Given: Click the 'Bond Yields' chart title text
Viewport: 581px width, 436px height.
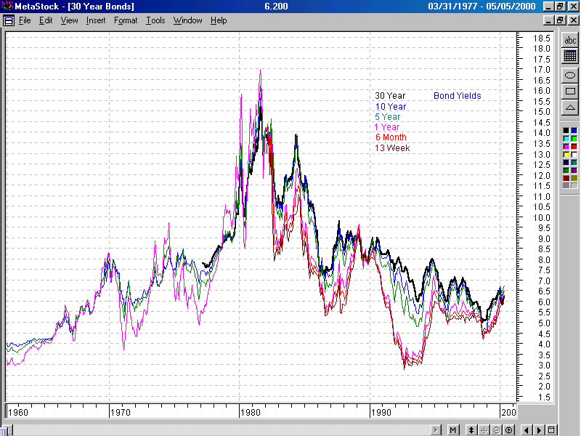Looking at the screenshot, I should (x=458, y=96).
